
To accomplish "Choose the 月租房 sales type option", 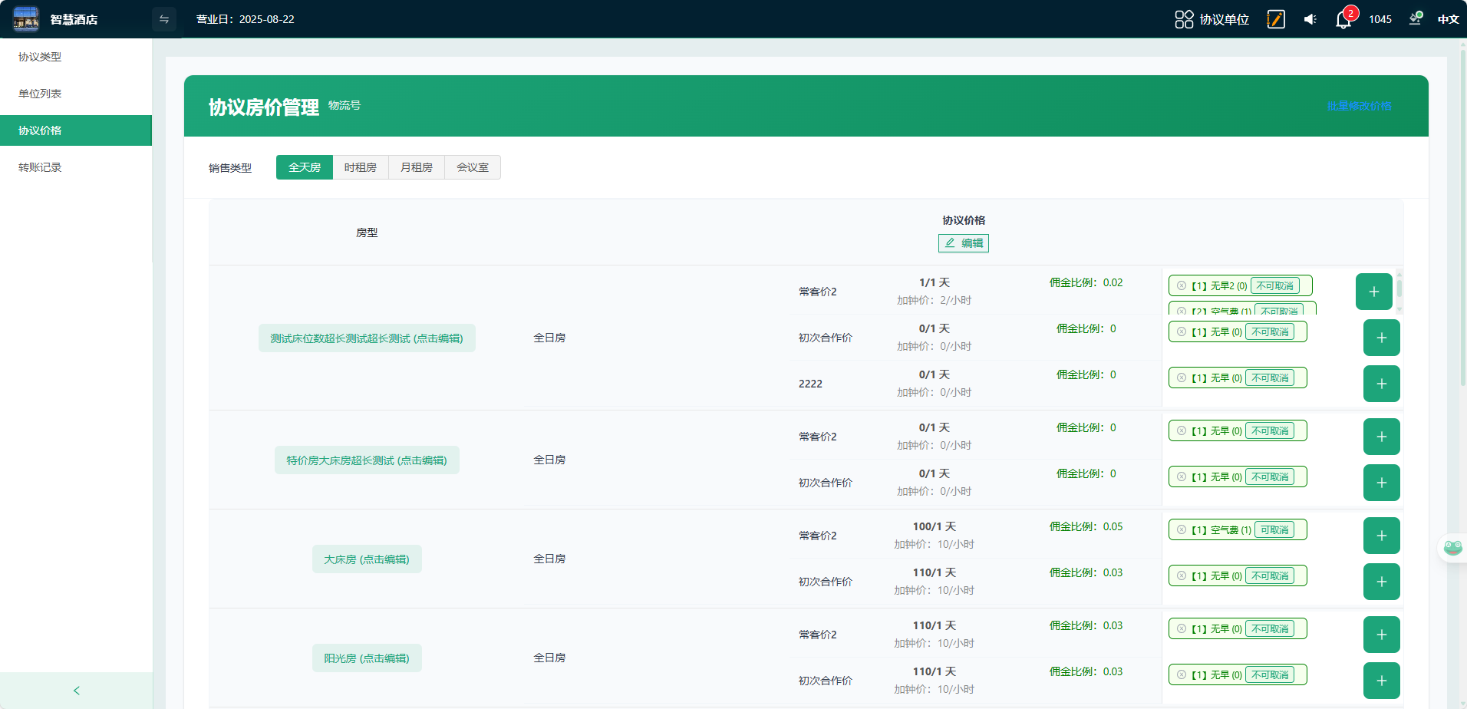I will click(417, 167).
